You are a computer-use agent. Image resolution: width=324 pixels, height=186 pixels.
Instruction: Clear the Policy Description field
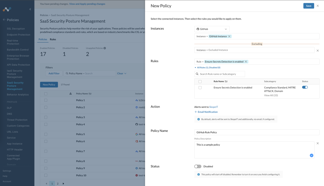coord(318,143)
